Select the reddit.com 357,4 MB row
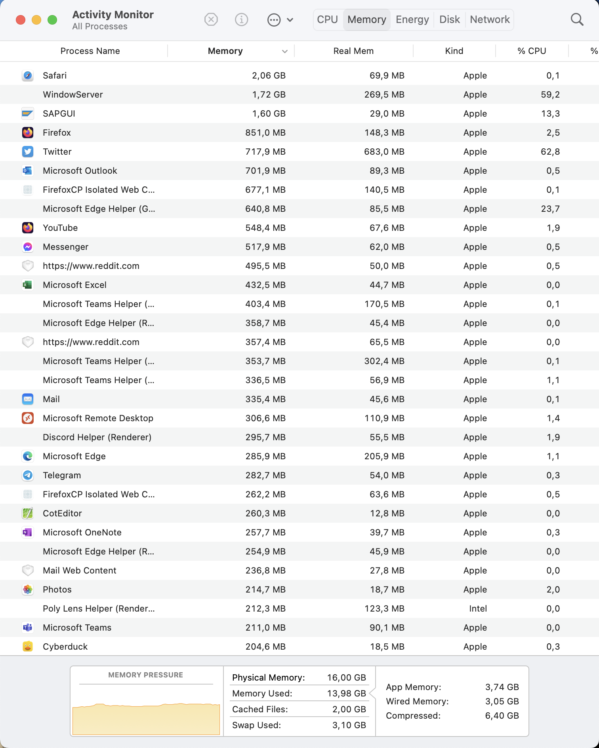 [x=299, y=342]
